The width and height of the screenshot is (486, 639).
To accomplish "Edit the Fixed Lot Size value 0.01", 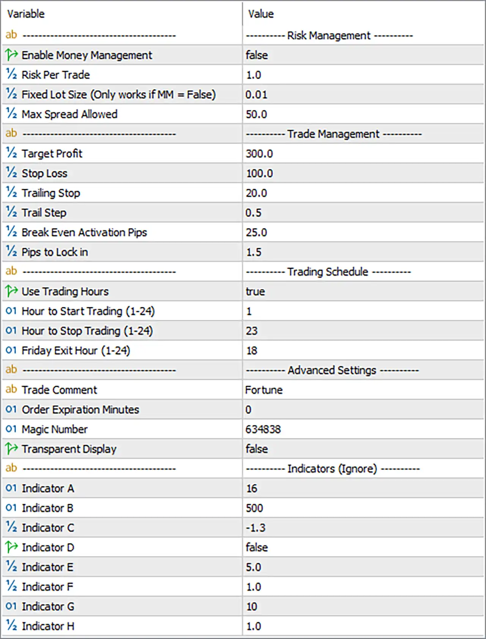I will [x=256, y=95].
